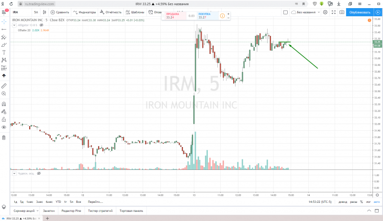Viewport: 383px width, 221px height.
Task: Toggle stay-in-drawing-mode pencil lock
Action: click(4, 112)
